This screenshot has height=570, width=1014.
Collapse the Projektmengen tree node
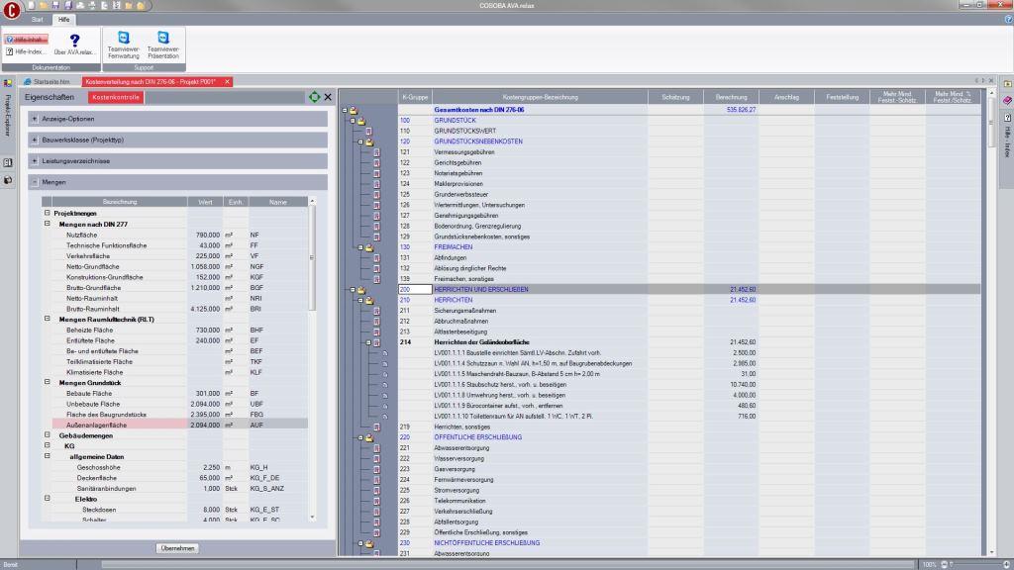point(47,213)
